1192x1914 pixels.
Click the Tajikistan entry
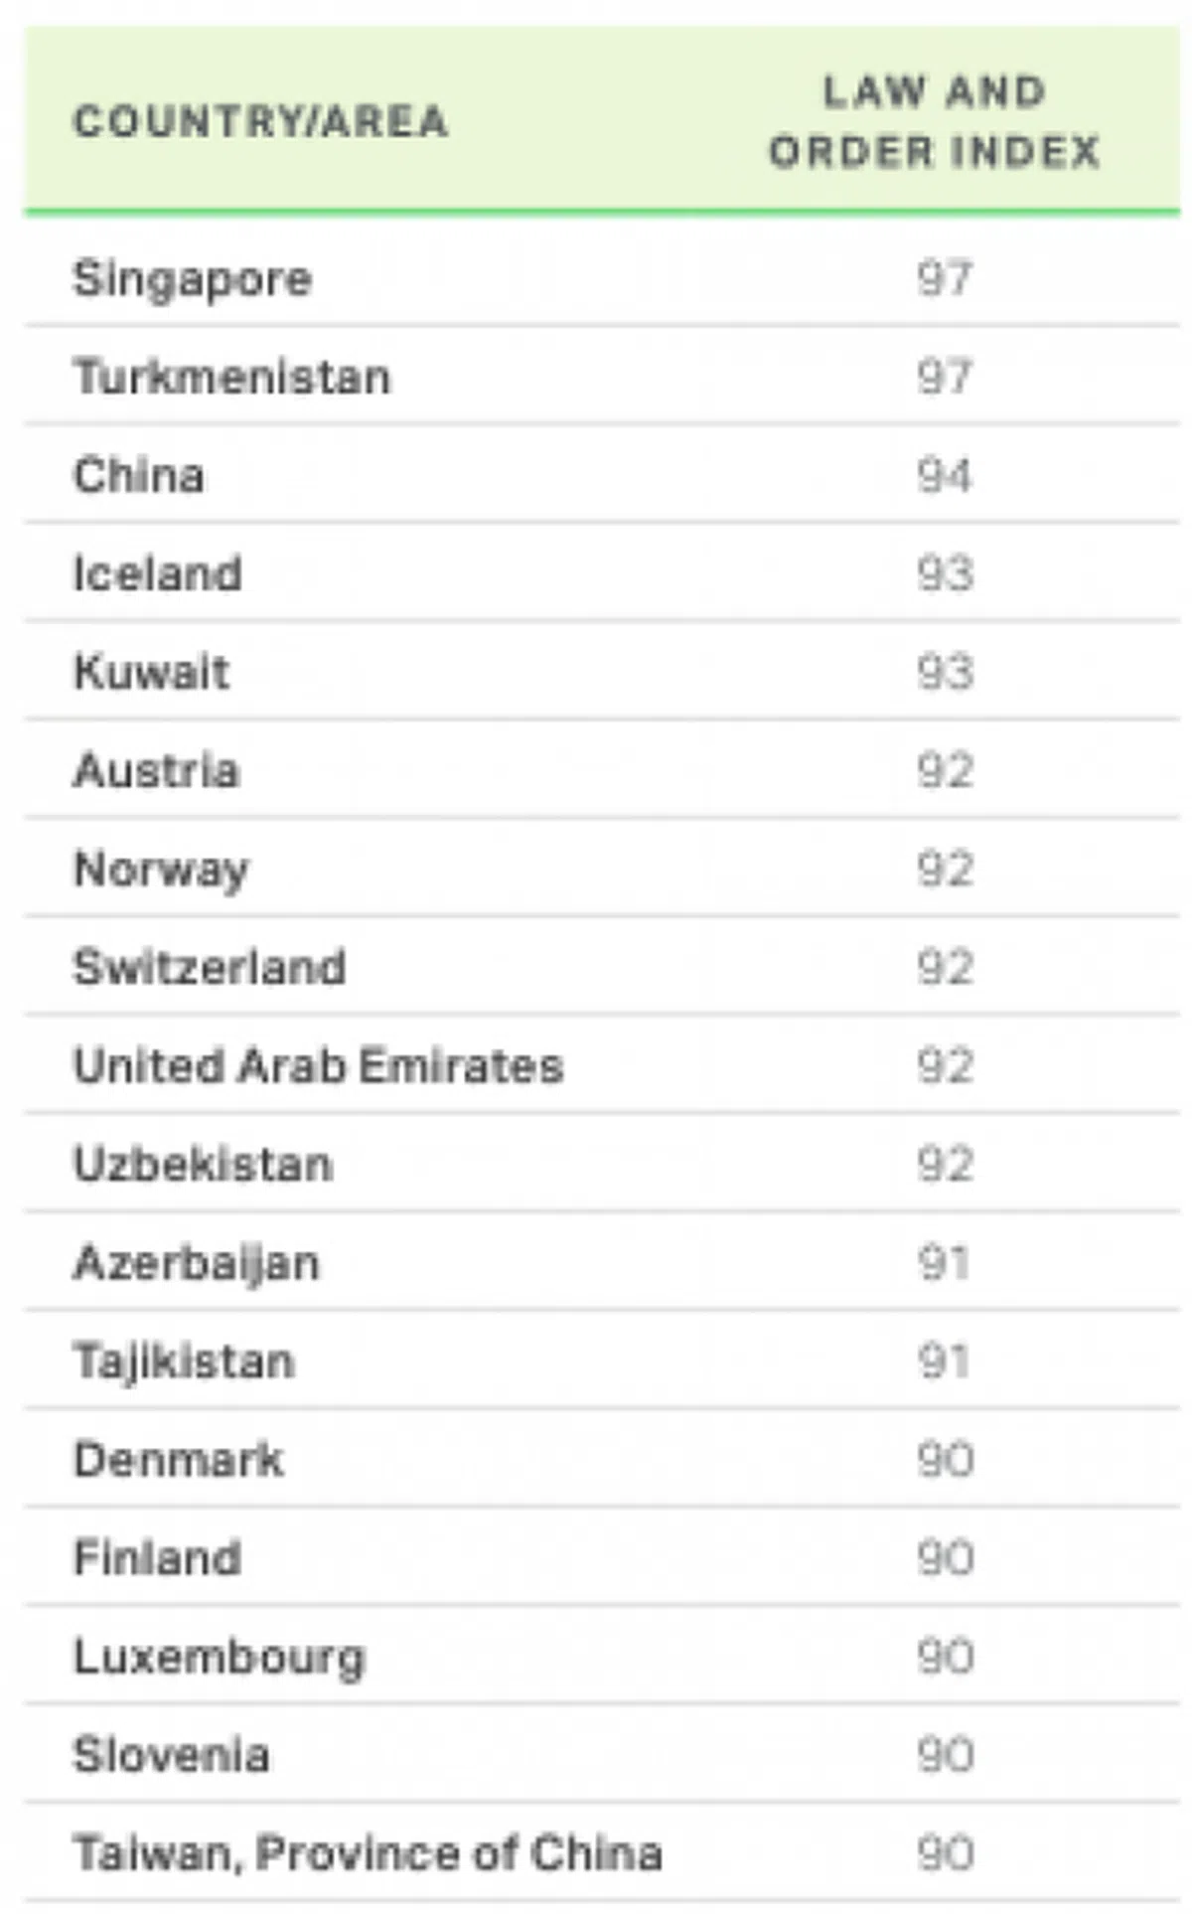(x=185, y=1361)
